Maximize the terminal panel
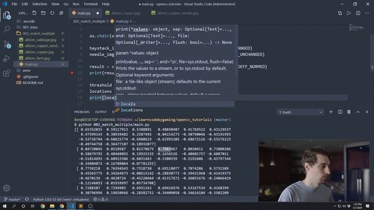Screen dimensions: 374x210 pyautogui.click(x=358, y=112)
